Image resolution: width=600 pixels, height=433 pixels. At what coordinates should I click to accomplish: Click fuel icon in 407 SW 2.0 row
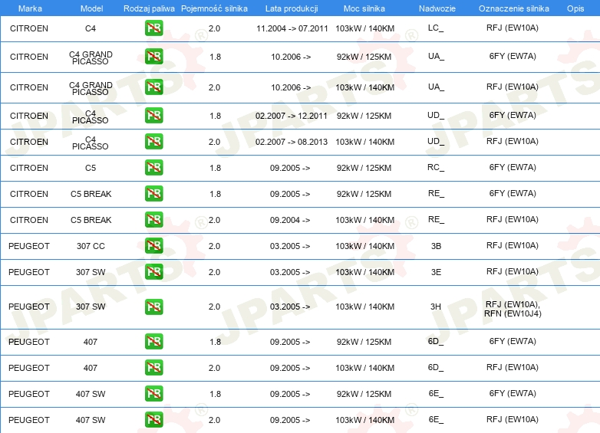[x=153, y=419]
